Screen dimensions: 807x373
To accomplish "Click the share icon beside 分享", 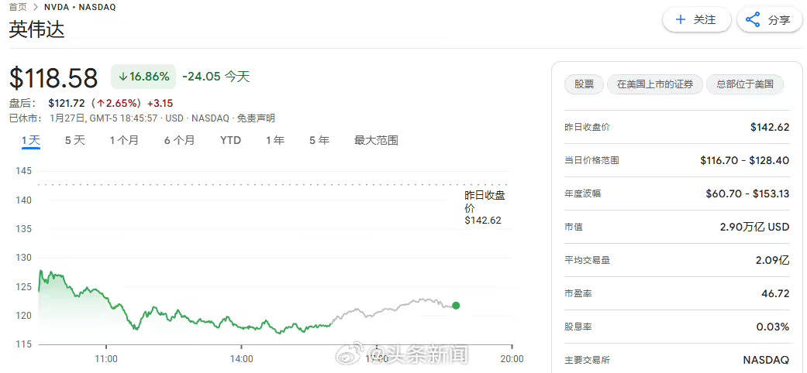I will click(x=753, y=20).
